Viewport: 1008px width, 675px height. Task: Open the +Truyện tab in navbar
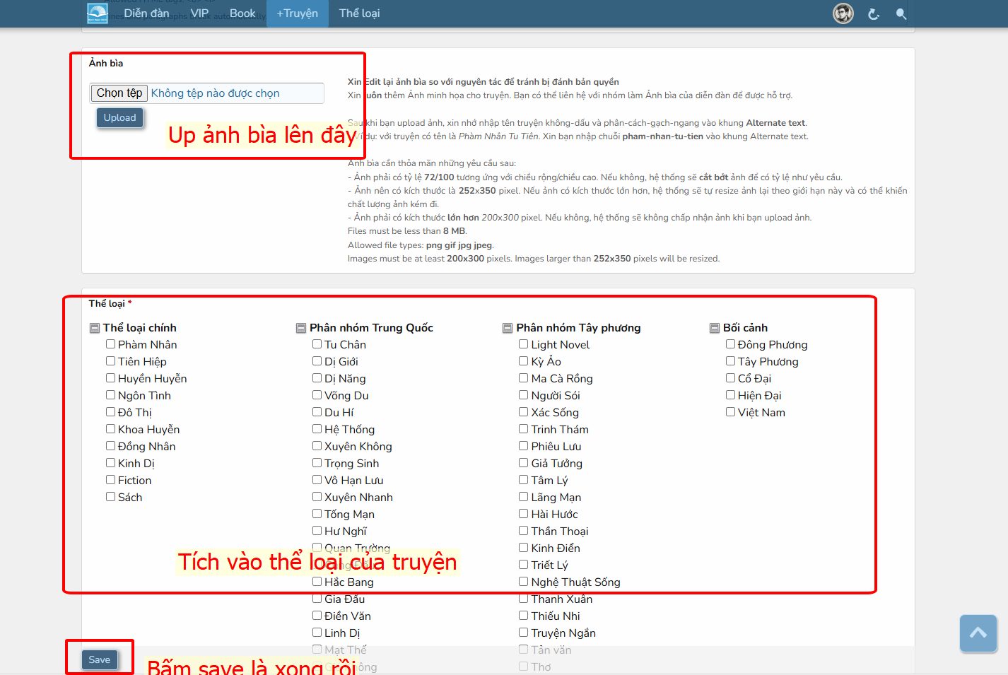coord(297,13)
